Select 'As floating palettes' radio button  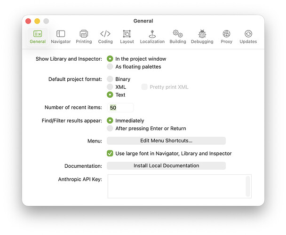coord(110,67)
